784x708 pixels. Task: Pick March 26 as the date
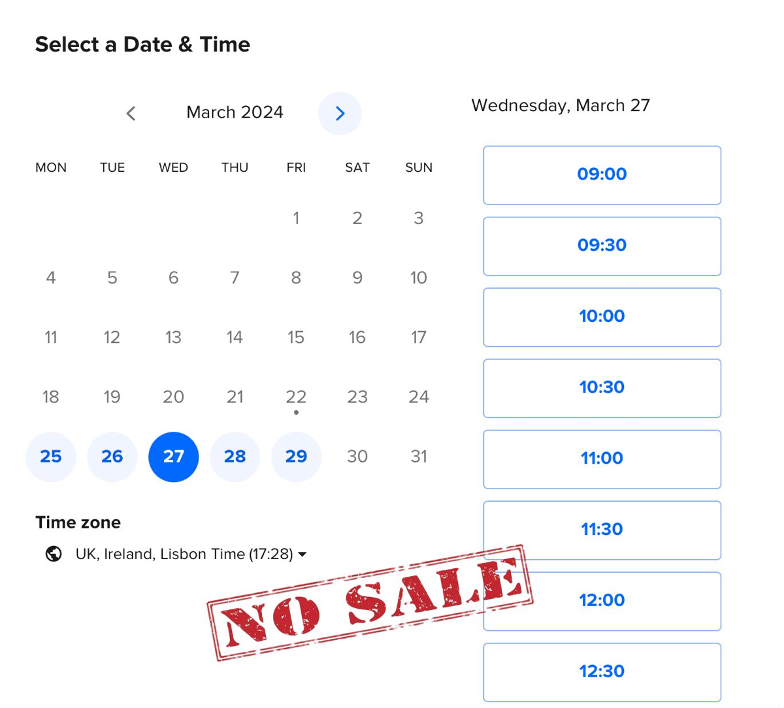pyautogui.click(x=112, y=457)
